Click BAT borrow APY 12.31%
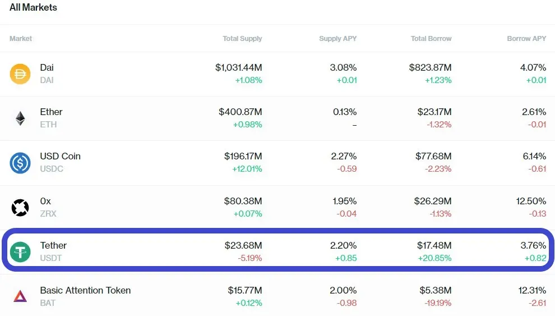Image resolution: width=555 pixels, height=316 pixels. tap(533, 291)
